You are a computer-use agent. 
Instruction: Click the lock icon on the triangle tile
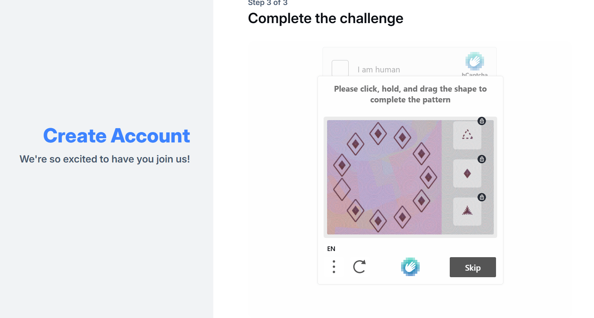pos(481,121)
